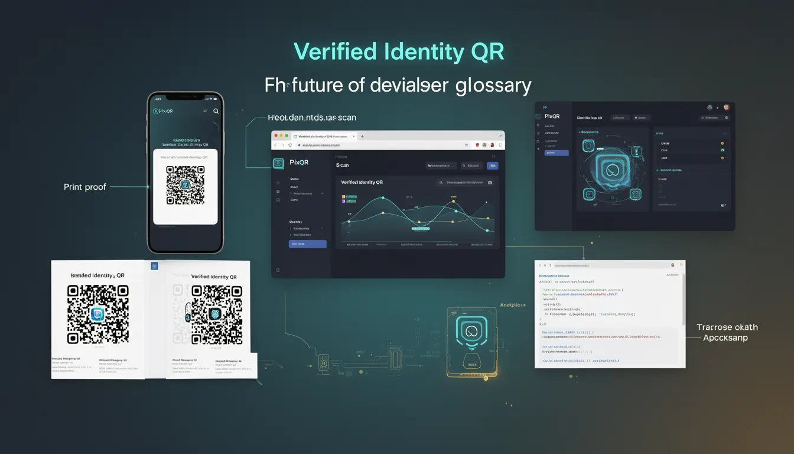Click the Verified Identity QR code on the card
Image resolution: width=794 pixels, height=454 pixels.
pyautogui.click(x=216, y=315)
